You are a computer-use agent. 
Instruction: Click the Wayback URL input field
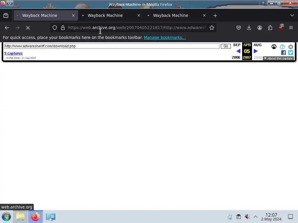112,46
